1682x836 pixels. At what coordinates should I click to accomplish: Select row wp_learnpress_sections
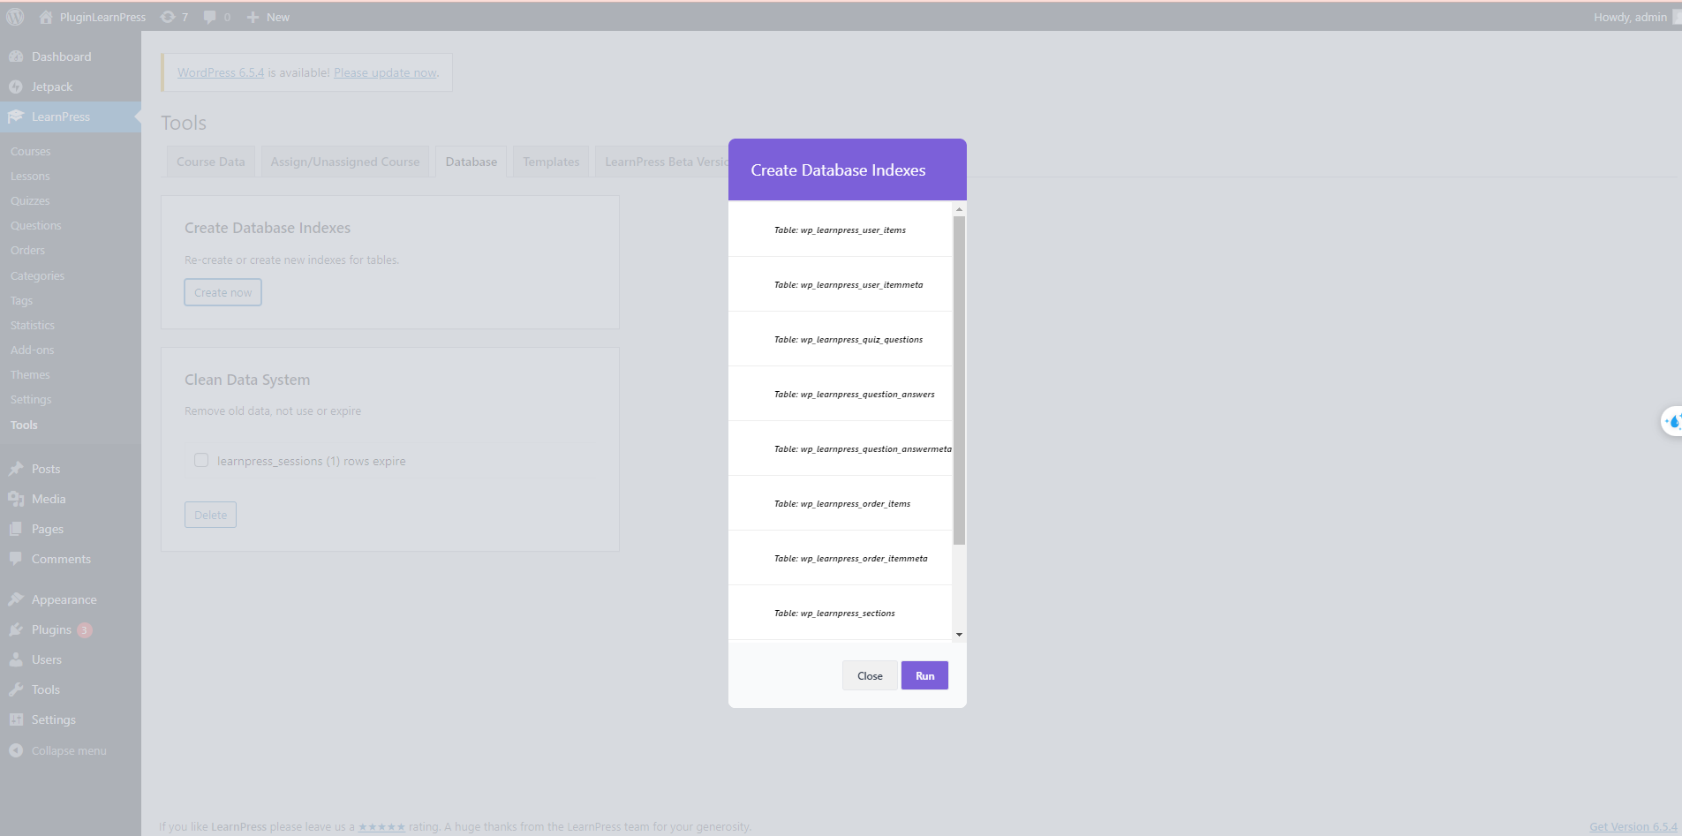tap(841, 613)
